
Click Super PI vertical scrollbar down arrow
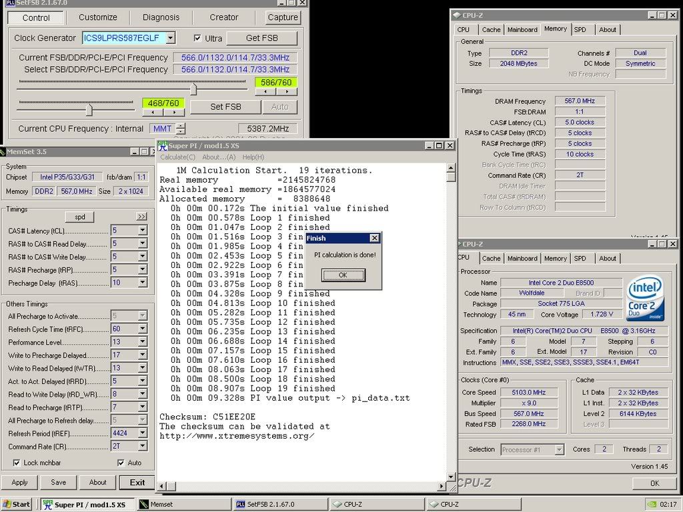452,476
